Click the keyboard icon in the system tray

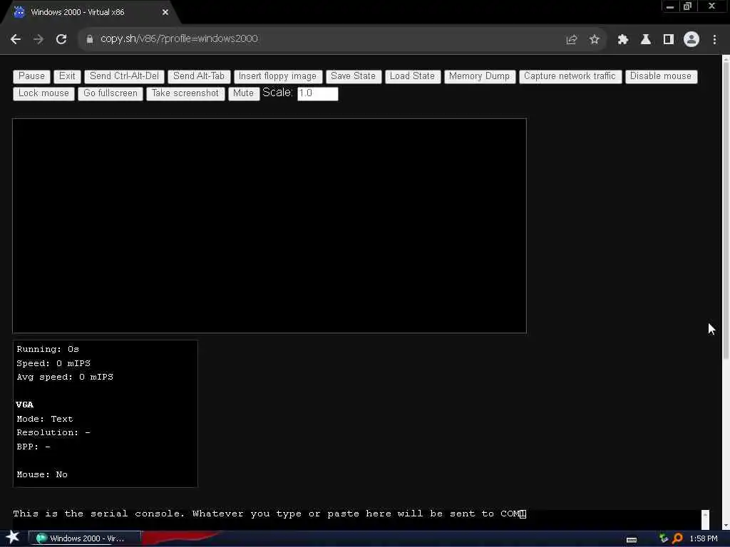632,540
